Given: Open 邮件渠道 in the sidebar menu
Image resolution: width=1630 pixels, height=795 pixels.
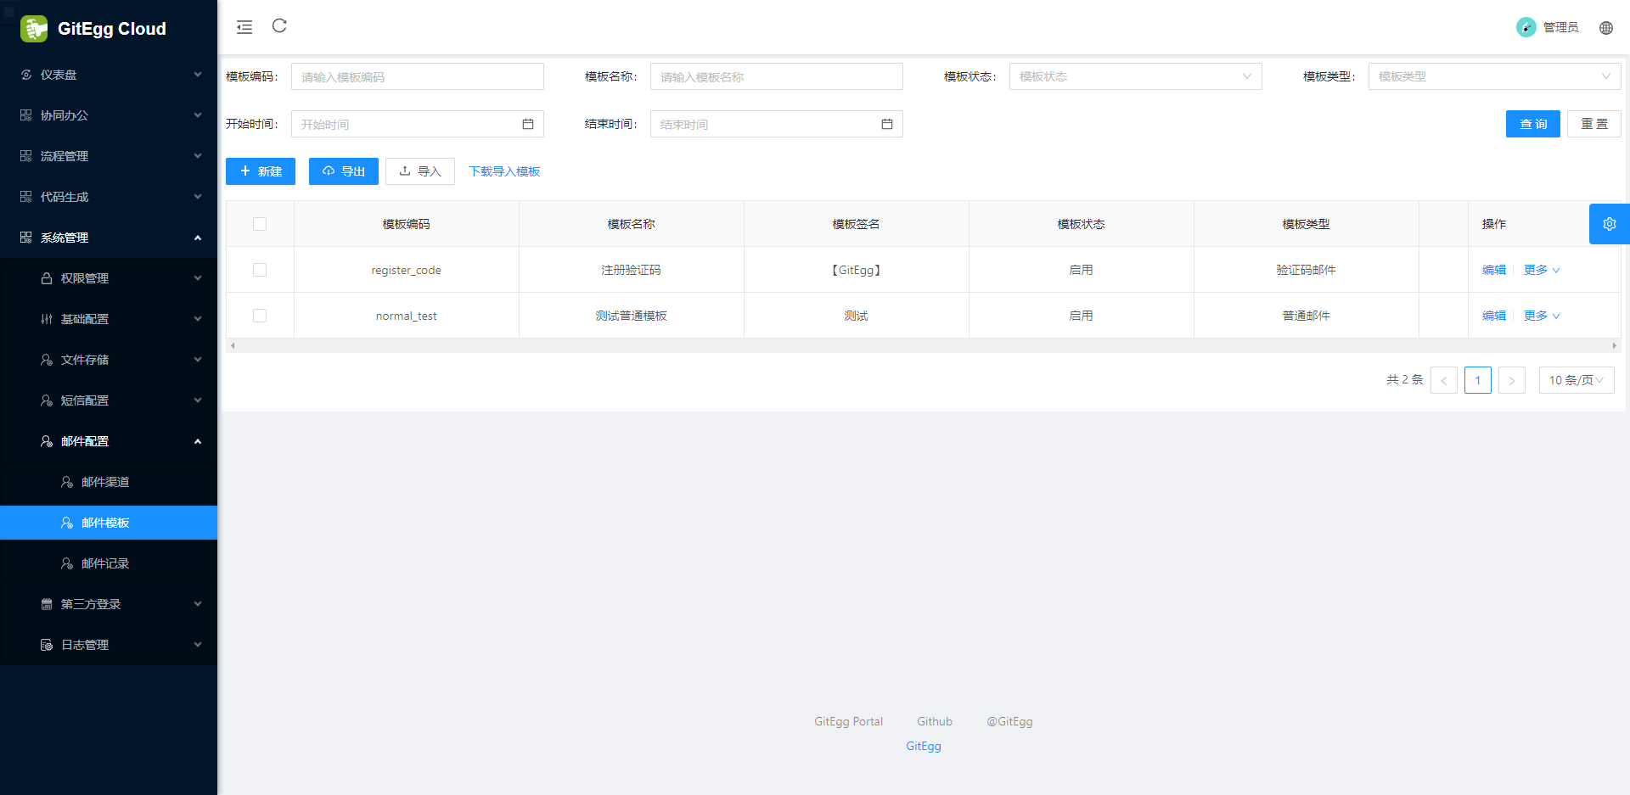Looking at the screenshot, I should coord(104,481).
